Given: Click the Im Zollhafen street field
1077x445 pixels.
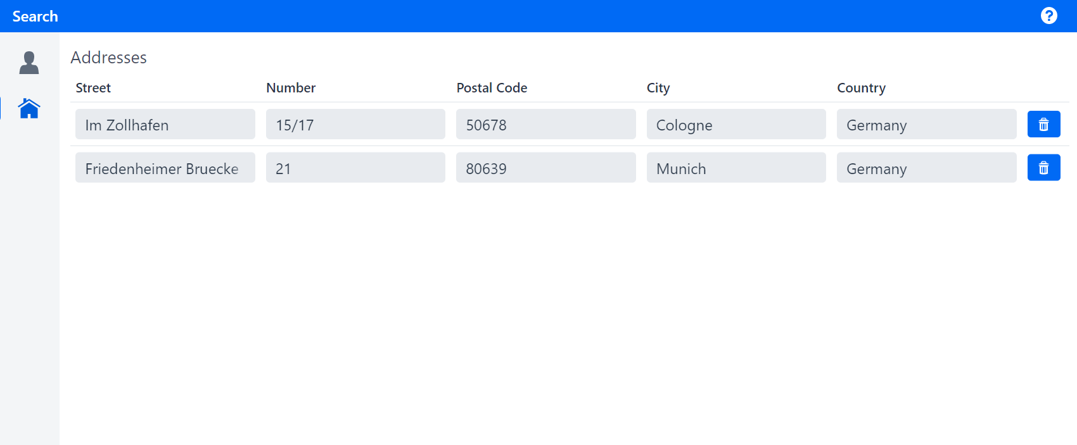Looking at the screenshot, I should pos(165,124).
